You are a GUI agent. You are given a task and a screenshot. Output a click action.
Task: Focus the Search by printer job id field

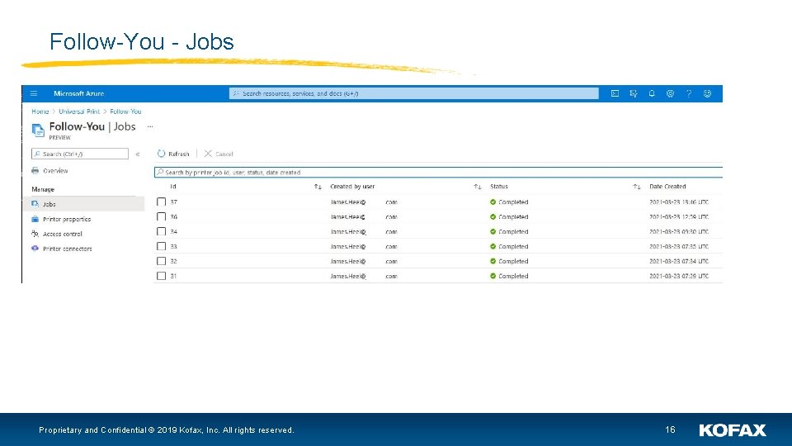click(438, 173)
